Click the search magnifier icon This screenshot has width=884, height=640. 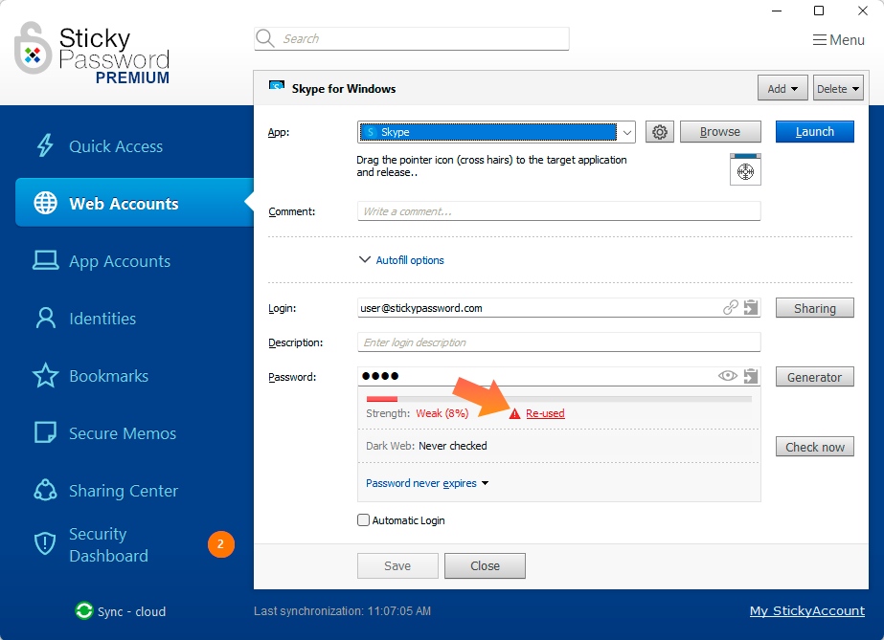point(265,38)
